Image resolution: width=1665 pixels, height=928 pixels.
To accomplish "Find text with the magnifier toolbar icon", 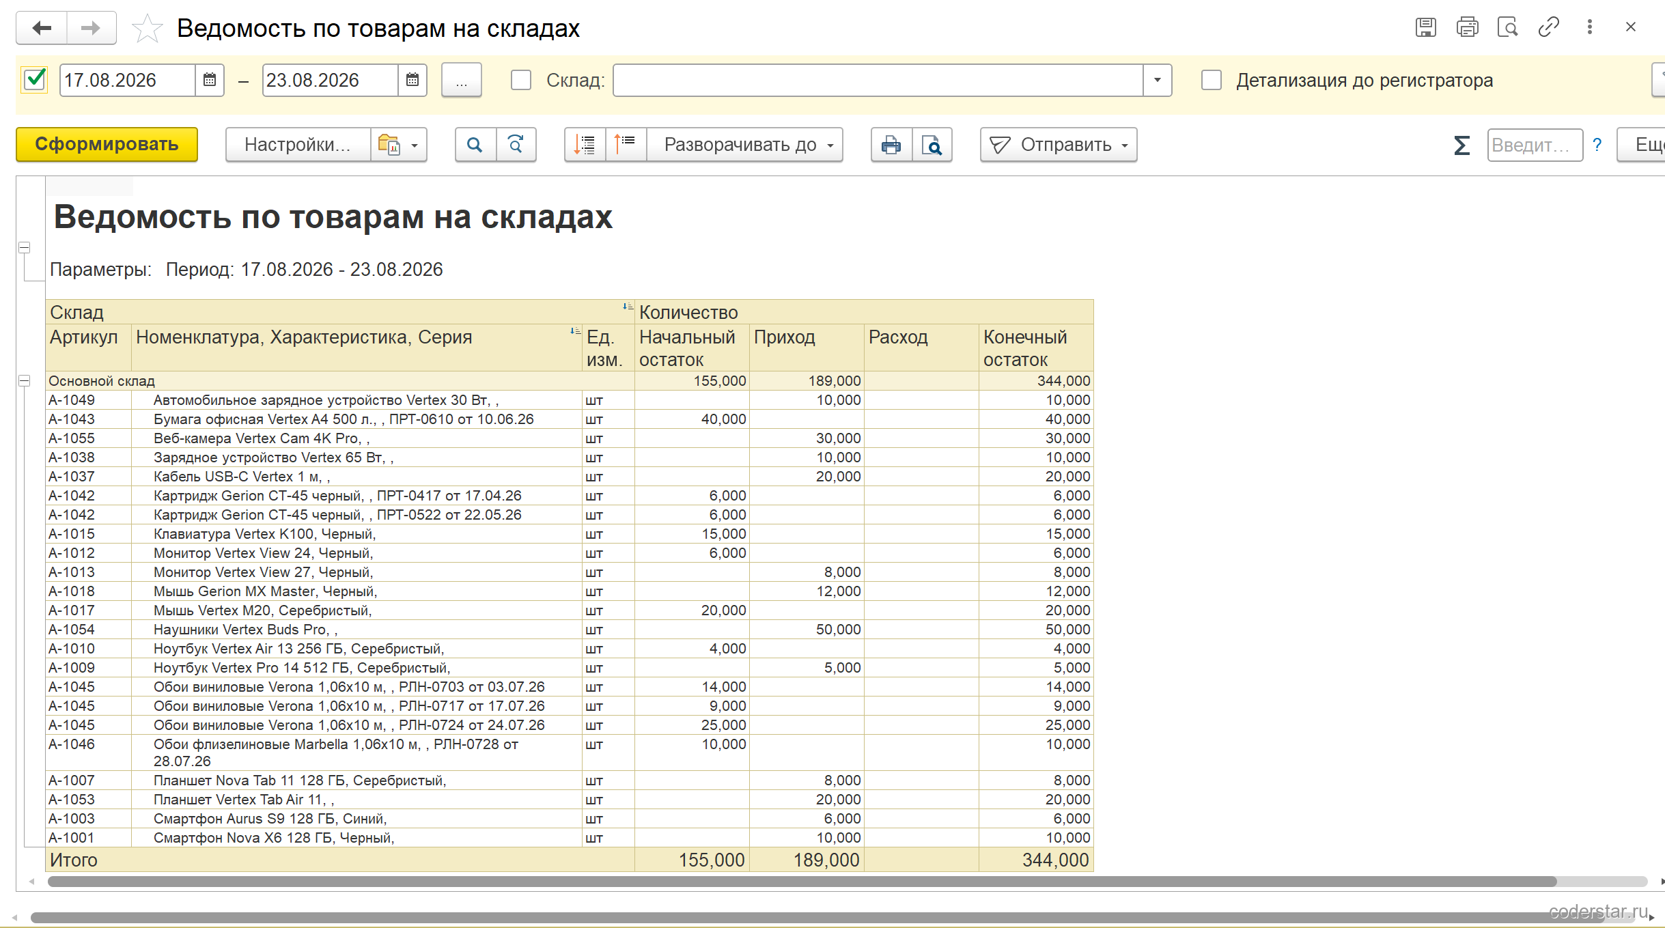I will tap(475, 145).
